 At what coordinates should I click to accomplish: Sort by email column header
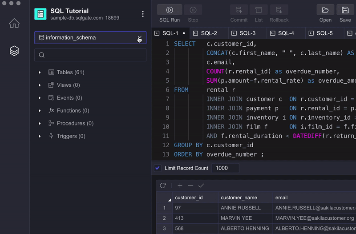point(315,198)
